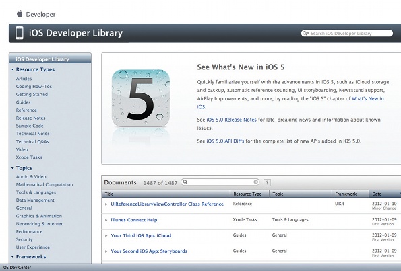
Task: Select Audio & Video topic
Action: click(31, 177)
